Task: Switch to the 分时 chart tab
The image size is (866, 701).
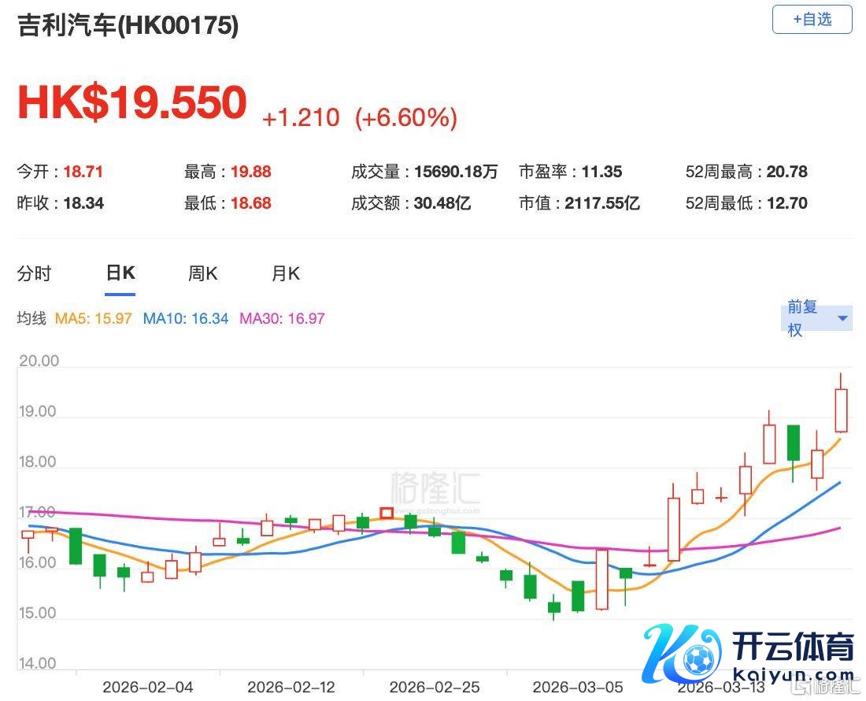Action: [34, 274]
